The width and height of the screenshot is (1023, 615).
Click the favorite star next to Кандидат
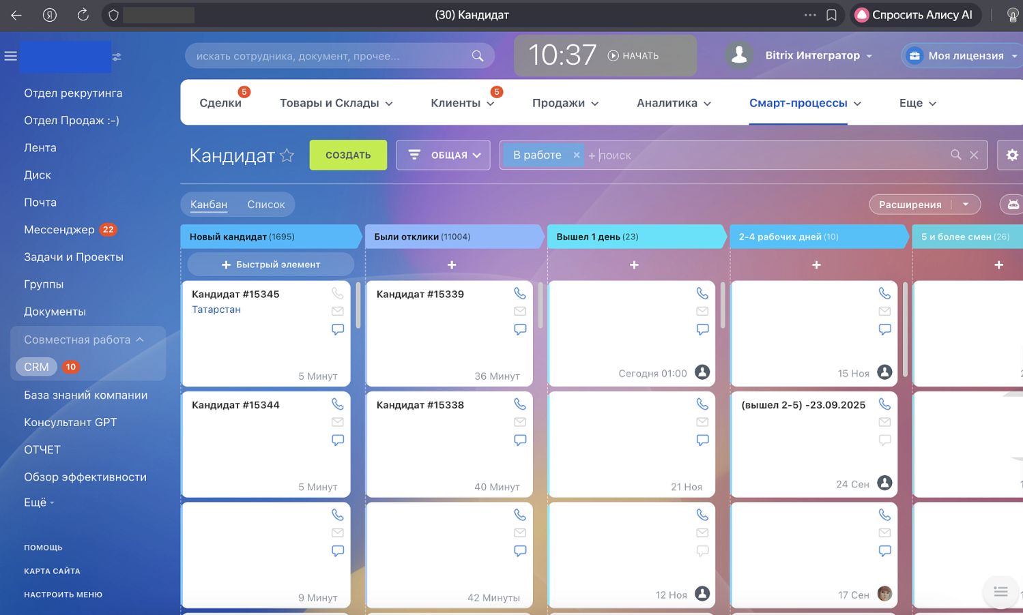287,155
